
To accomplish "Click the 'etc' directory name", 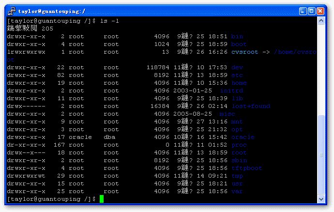I will click(237, 75).
